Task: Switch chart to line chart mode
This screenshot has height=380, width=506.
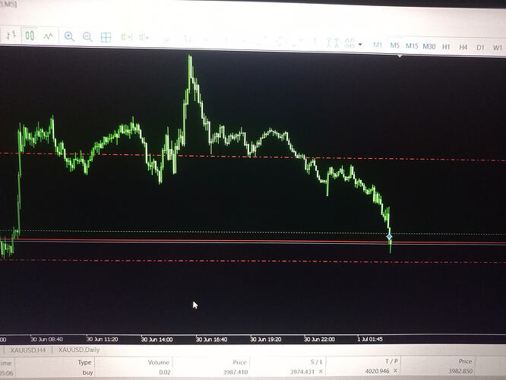Action: pyautogui.click(x=49, y=36)
